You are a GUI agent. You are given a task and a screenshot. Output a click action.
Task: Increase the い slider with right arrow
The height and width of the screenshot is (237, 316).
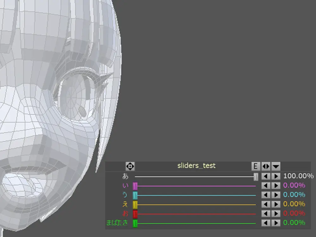coord(276,186)
